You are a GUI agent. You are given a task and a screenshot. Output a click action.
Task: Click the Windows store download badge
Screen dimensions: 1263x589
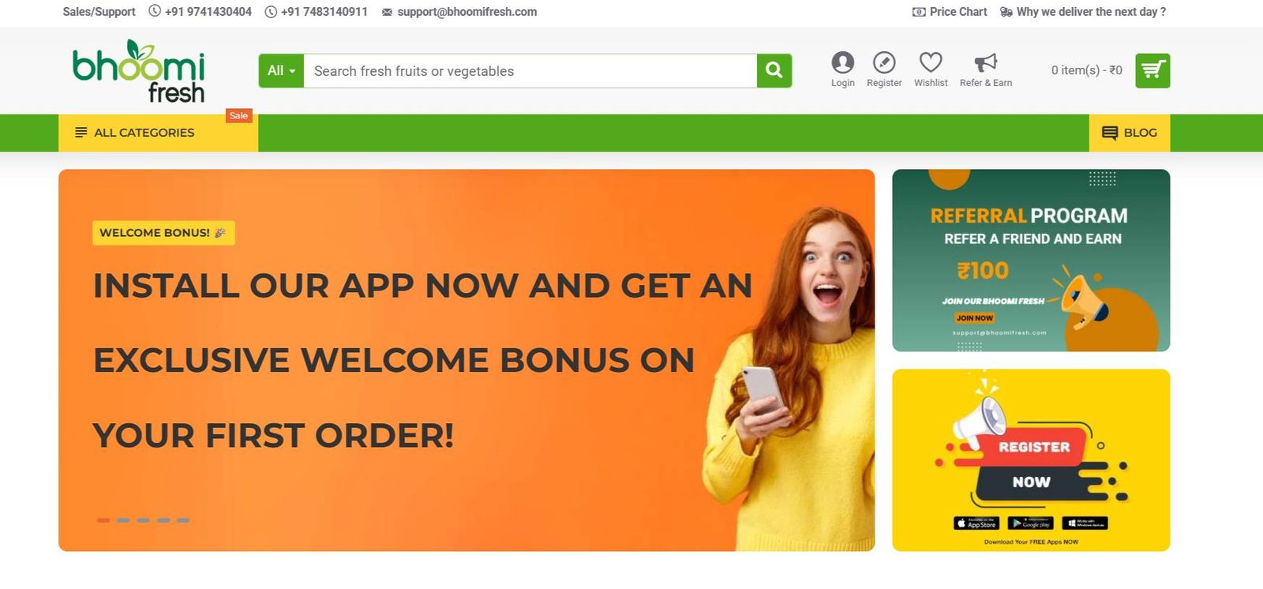pos(1085,523)
